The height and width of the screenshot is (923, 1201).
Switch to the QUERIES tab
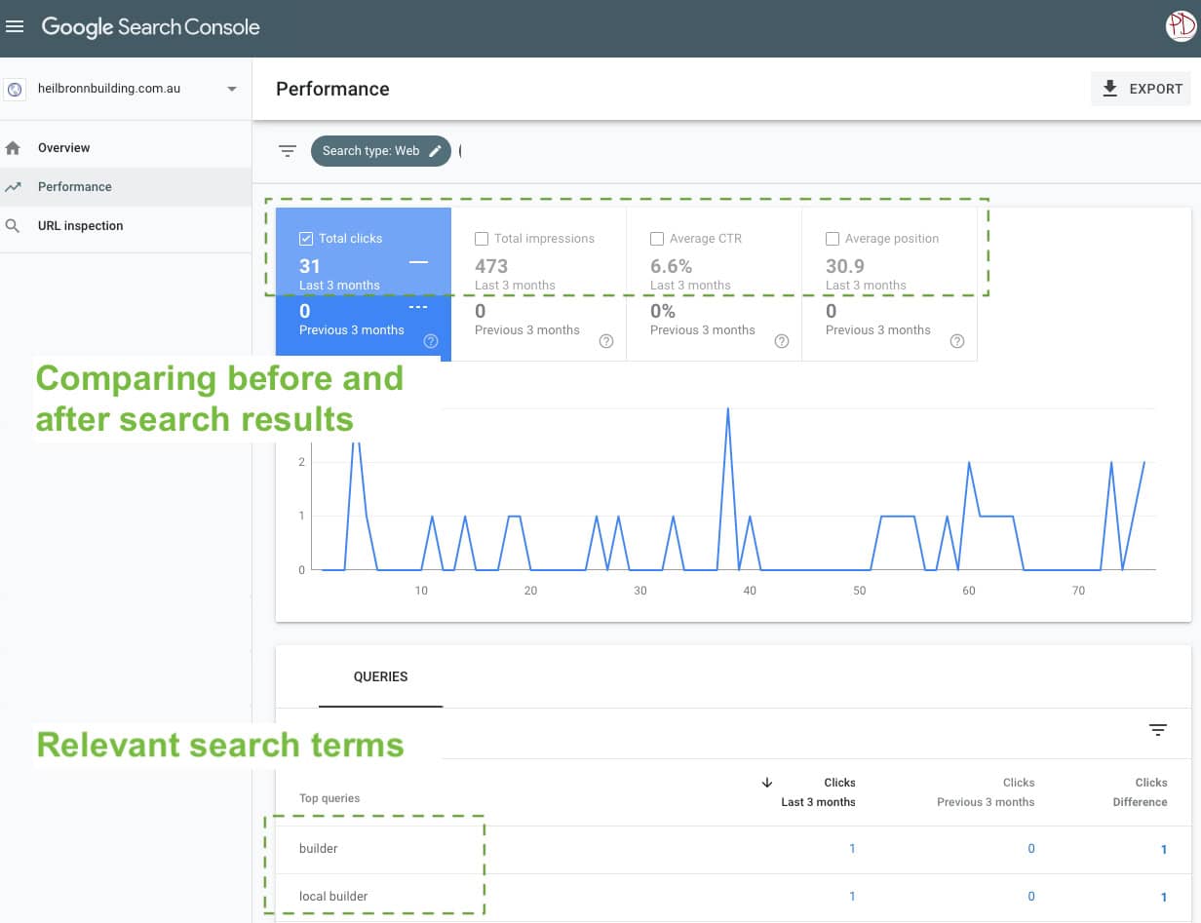tap(380, 677)
